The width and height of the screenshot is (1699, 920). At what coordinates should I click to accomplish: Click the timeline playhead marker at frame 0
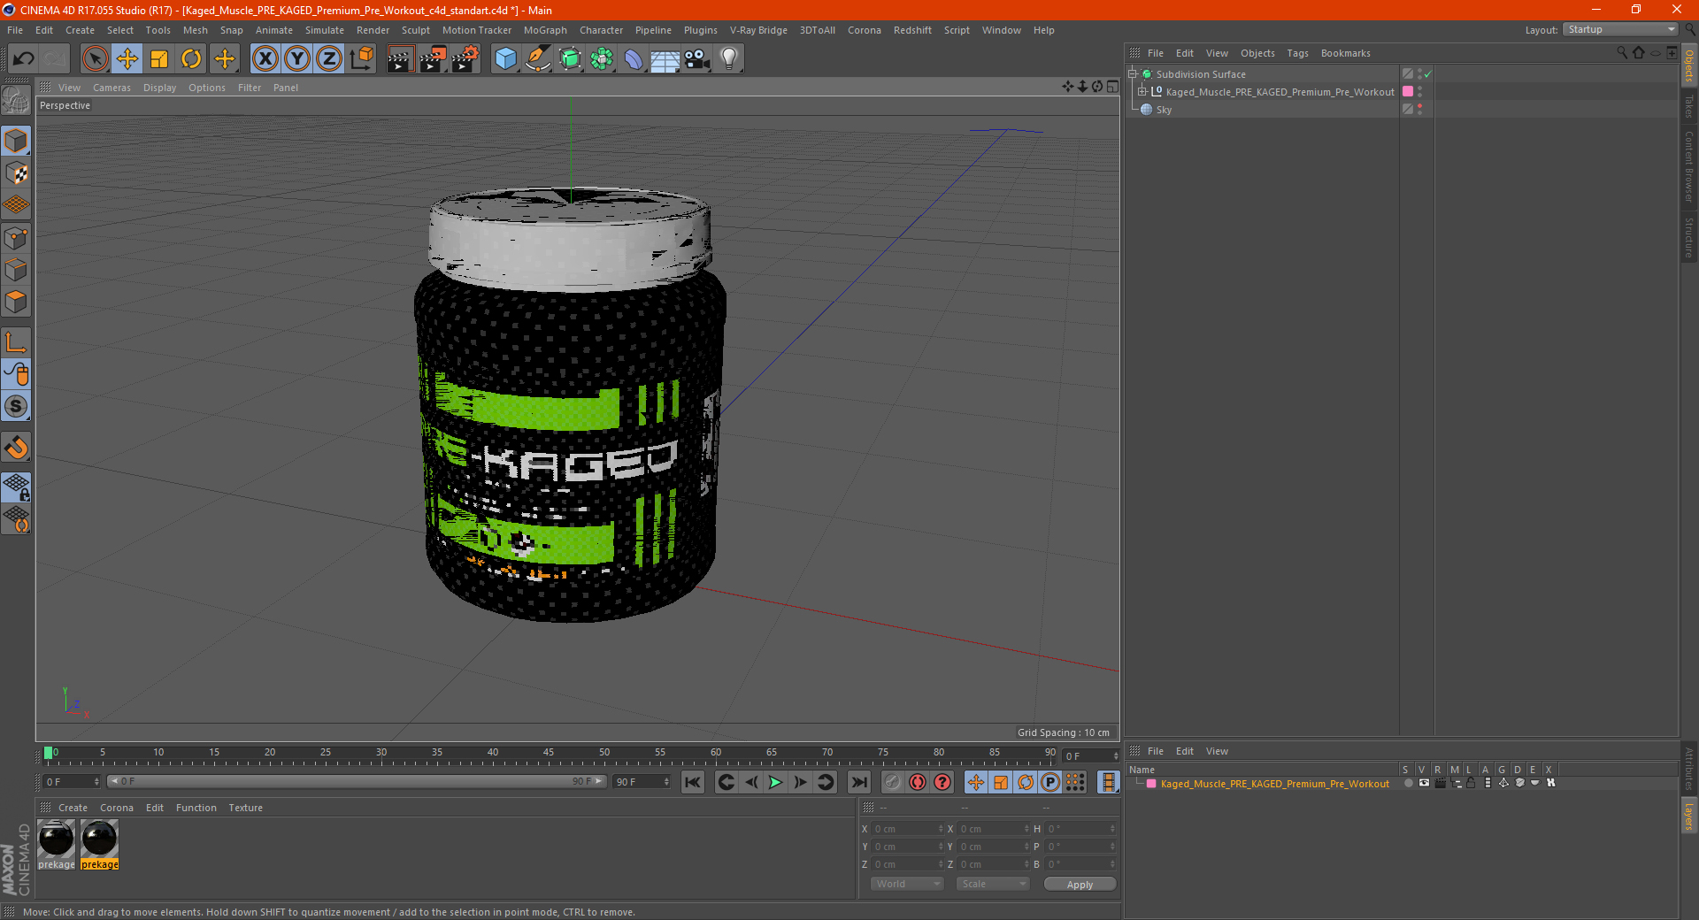click(48, 753)
